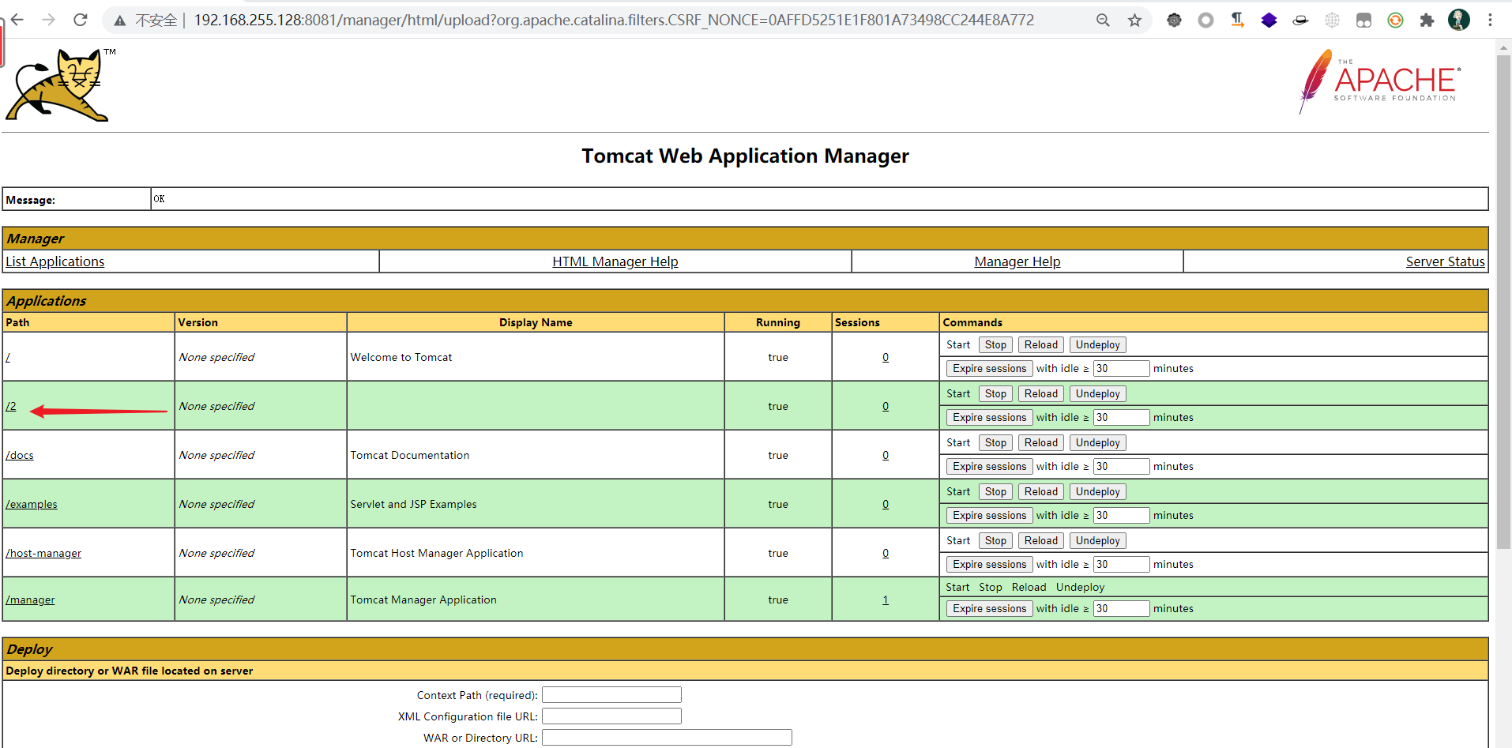Reload the /host-manager application

[1040, 540]
